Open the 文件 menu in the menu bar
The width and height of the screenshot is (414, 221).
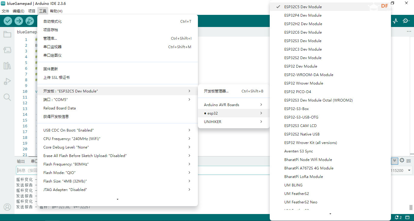click(x=5, y=11)
